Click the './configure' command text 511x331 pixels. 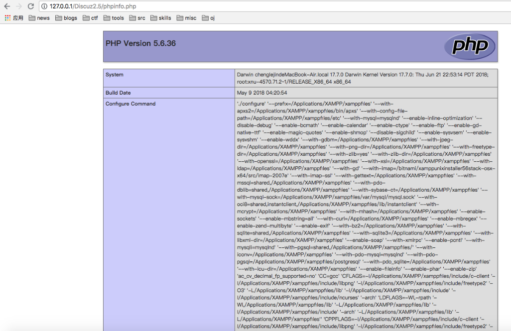(251, 104)
